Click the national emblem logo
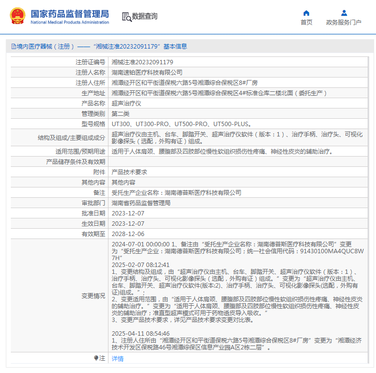Image resolution: width=376 pixels, height=373 pixels. [x=18, y=16]
